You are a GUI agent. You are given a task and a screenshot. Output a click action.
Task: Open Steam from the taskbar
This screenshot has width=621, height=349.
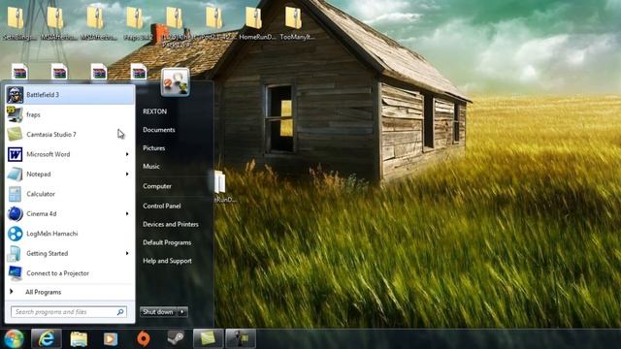pyautogui.click(x=176, y=338)
